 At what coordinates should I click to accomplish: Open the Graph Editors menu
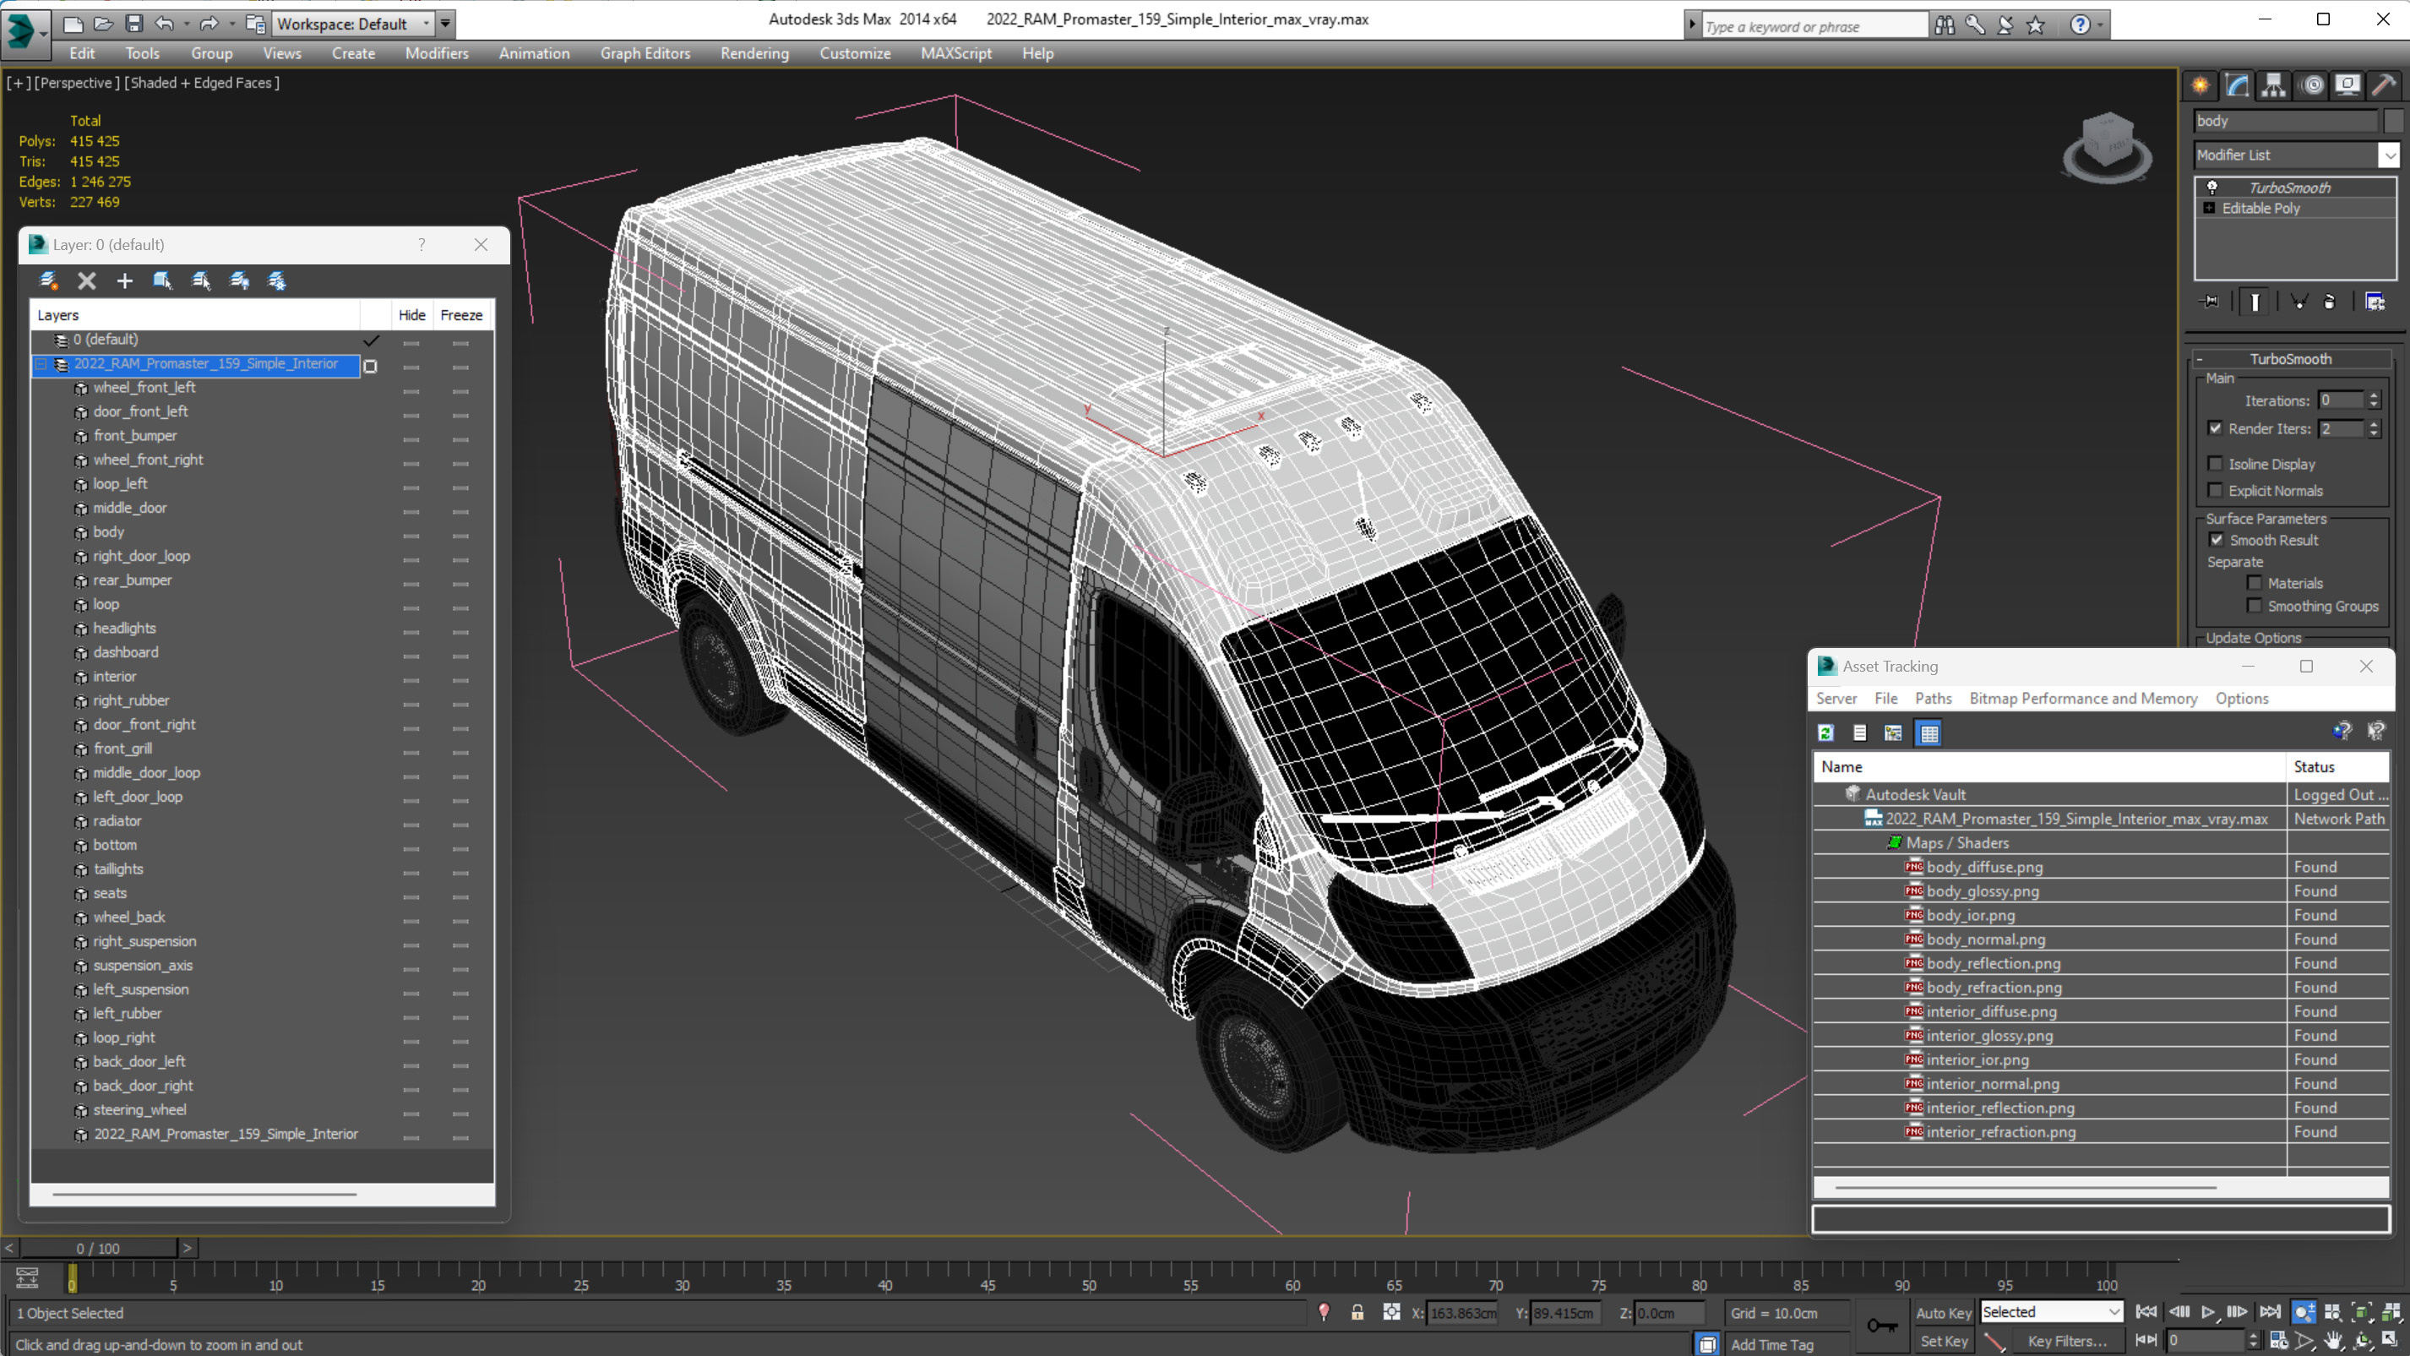645,53
